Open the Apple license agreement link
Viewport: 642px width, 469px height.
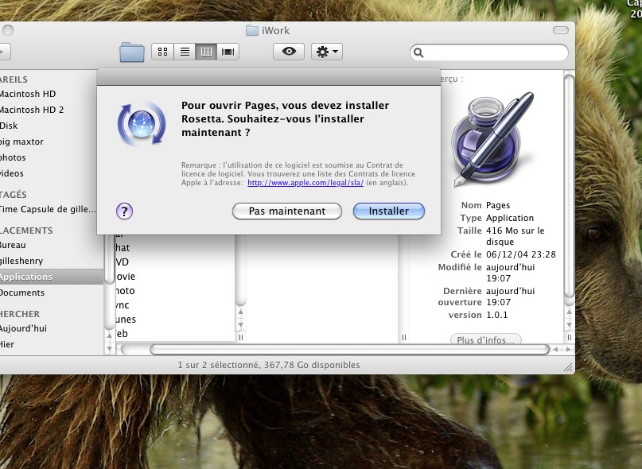(x=305, y=183)
